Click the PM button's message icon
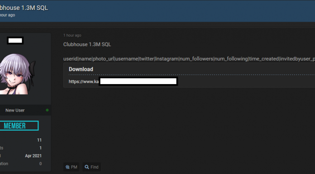Screen dimensions: 315x174 point(67,167)
